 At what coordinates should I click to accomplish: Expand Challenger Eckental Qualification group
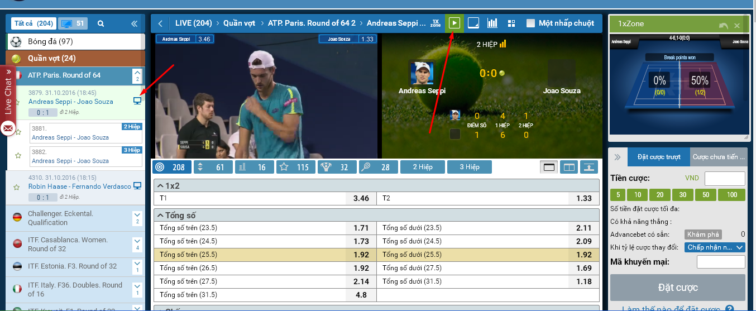[x=137, y=218]
